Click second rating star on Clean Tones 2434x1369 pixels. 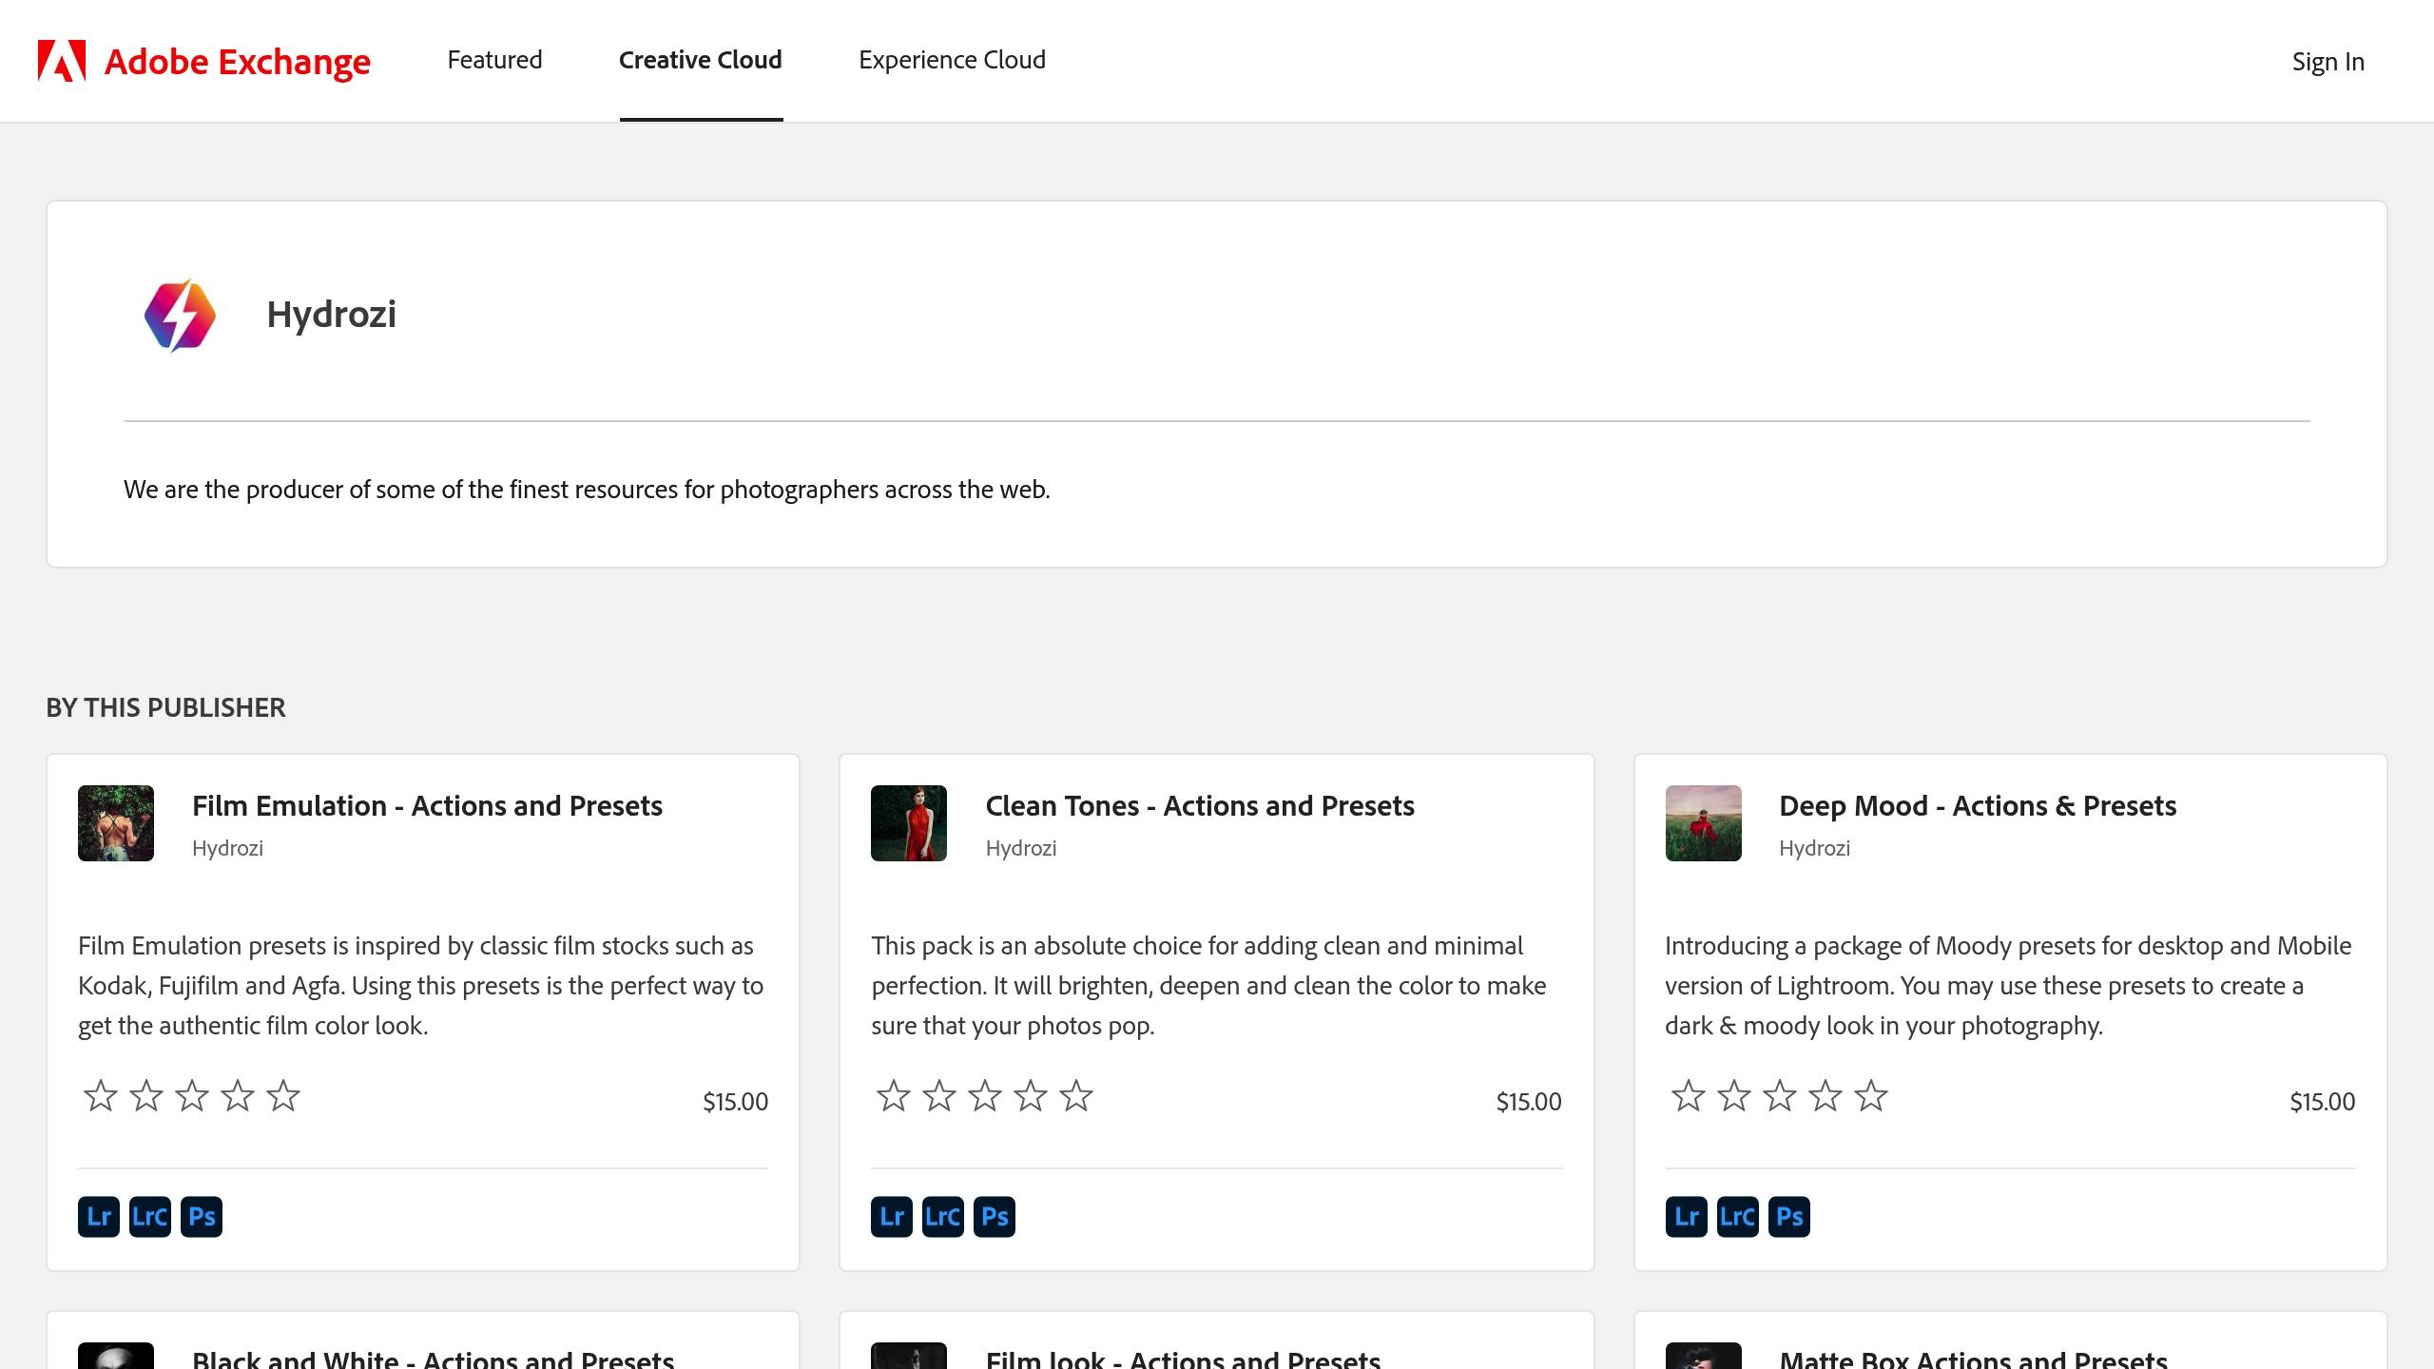click(x=939, y=1096)
